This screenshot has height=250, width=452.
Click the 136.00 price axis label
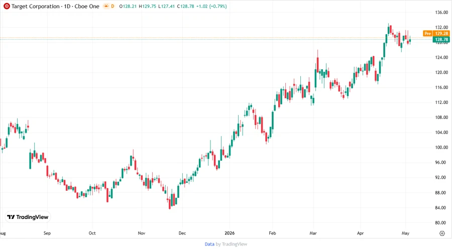tap(441, 13)
